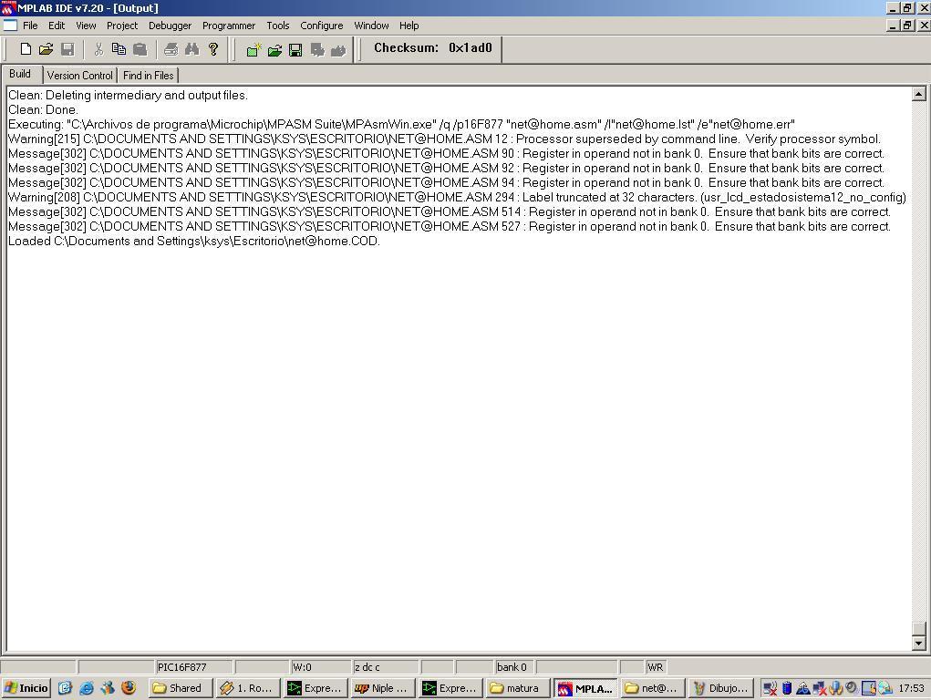
Task: Click the Warning[215] processor superseded line
Action: 444,139
